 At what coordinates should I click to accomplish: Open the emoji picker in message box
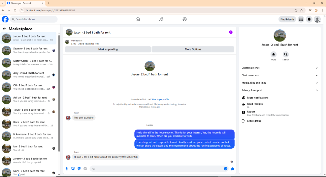tap(226, 169)
